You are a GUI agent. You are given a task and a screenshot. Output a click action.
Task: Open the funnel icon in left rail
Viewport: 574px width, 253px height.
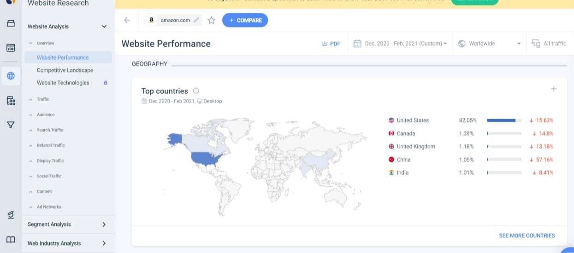point(11,125)
